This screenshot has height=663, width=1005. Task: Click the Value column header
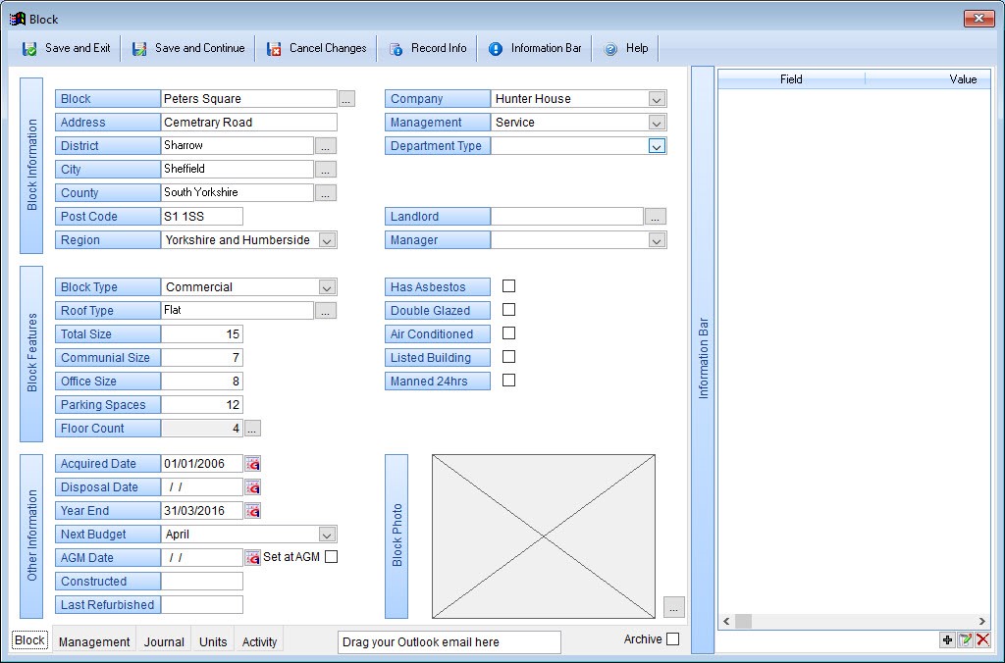[x=928, y=79]
